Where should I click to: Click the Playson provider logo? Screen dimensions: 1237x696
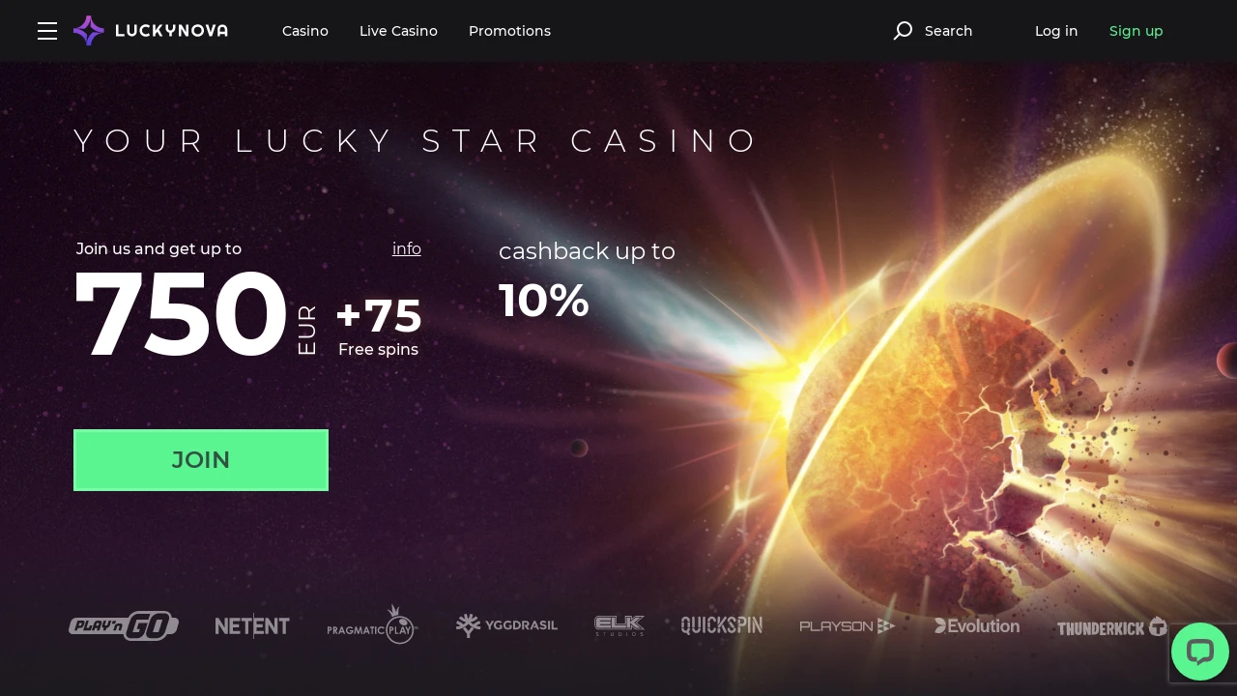pos(848,626)
